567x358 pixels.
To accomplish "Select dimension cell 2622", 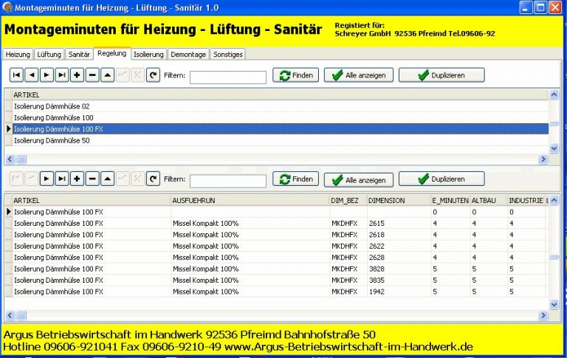I will pos(399,246).
